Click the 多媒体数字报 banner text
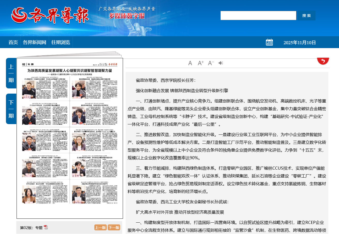339x234 pixels. click(x=126, y=16)
